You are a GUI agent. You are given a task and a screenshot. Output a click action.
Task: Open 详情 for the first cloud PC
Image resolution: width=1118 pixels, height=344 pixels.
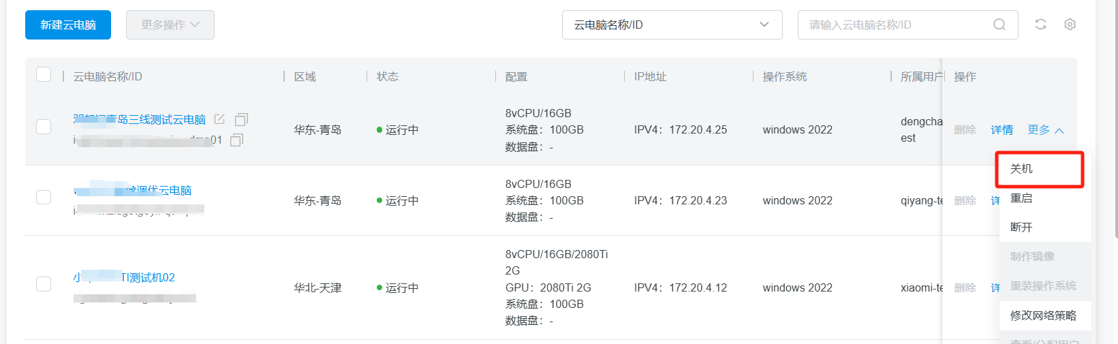click(x=1001, y=129)
